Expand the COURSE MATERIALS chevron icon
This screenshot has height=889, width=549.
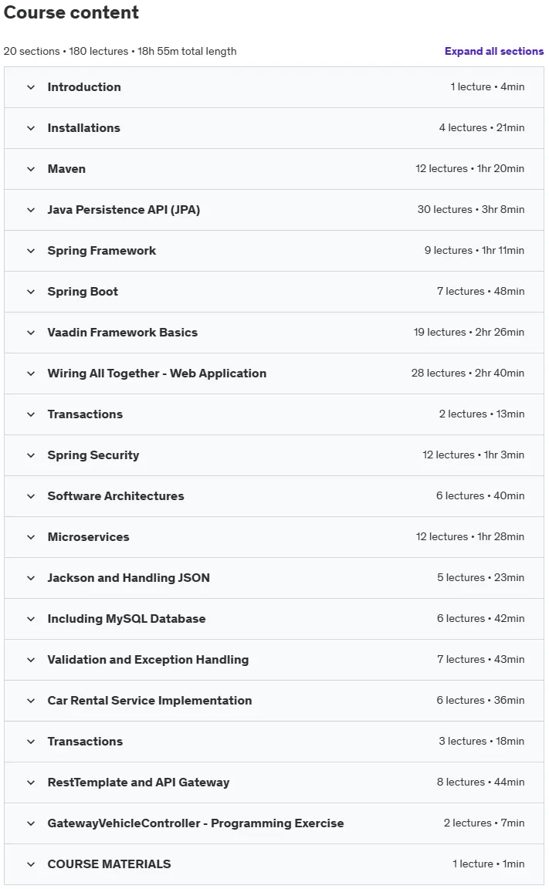pos(31,864)
